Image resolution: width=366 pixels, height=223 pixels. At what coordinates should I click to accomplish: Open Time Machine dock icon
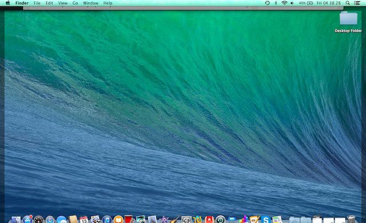(220, 220)
